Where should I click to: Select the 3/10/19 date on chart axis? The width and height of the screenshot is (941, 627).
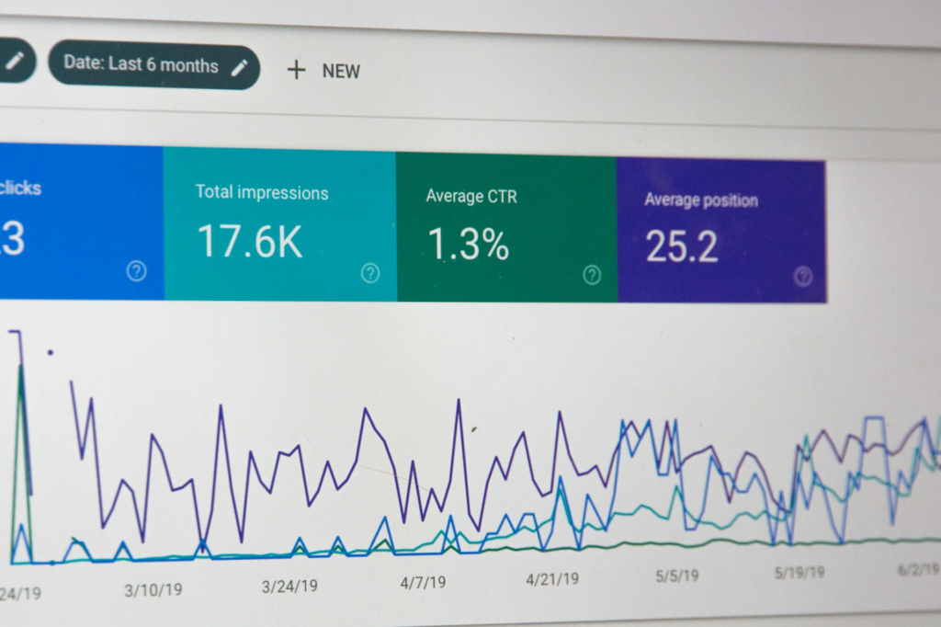[153, 589]
